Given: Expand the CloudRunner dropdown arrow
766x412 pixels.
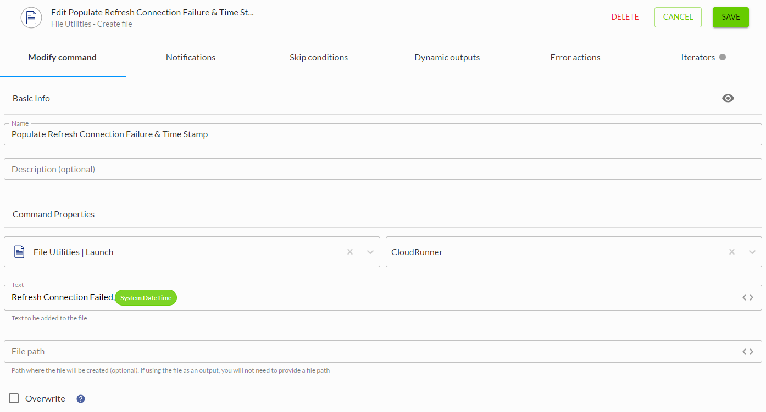Looking at the screenshot, I should click(752, 252).
